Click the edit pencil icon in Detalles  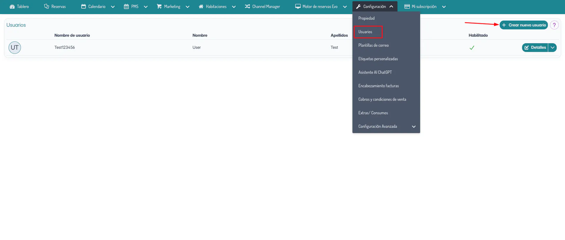[x=527, y=48]
